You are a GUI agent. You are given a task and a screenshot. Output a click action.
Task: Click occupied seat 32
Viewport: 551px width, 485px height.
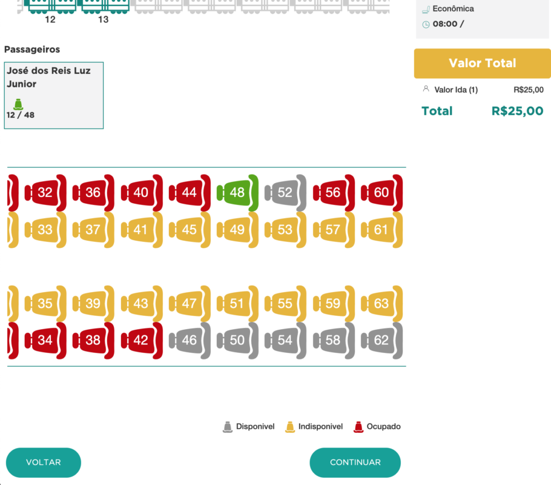(x=45, y=193)
